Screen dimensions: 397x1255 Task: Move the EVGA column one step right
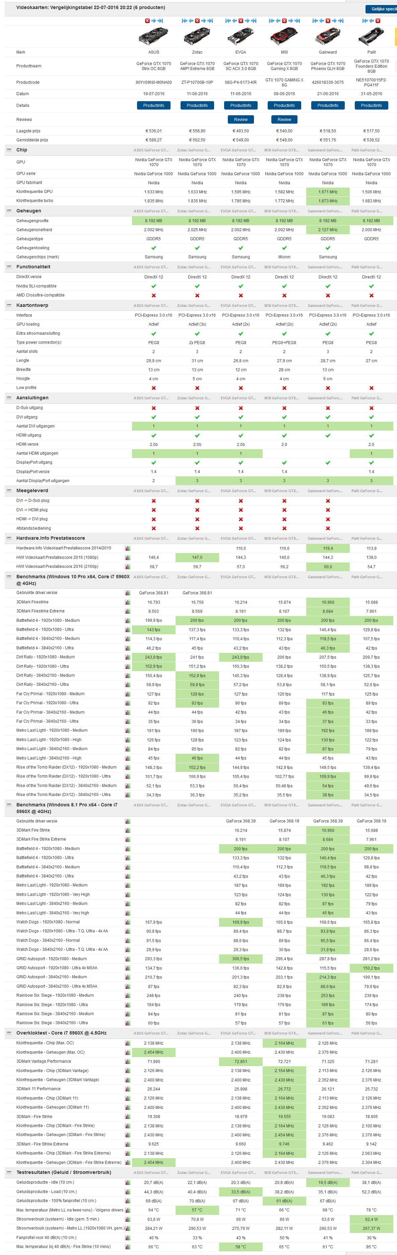248,20
